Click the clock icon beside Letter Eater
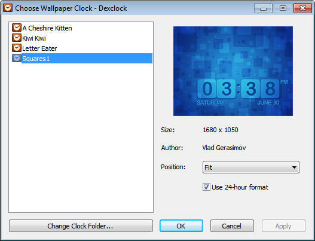The height and width of the screenshot is (241, 315). (17, 48)
